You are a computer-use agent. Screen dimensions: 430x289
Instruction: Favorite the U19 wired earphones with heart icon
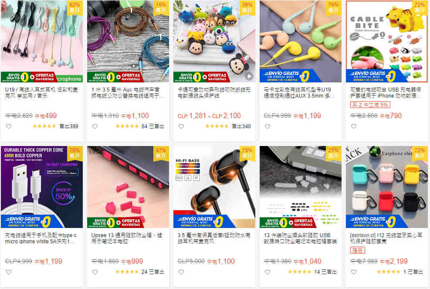[x=9, y=126]
